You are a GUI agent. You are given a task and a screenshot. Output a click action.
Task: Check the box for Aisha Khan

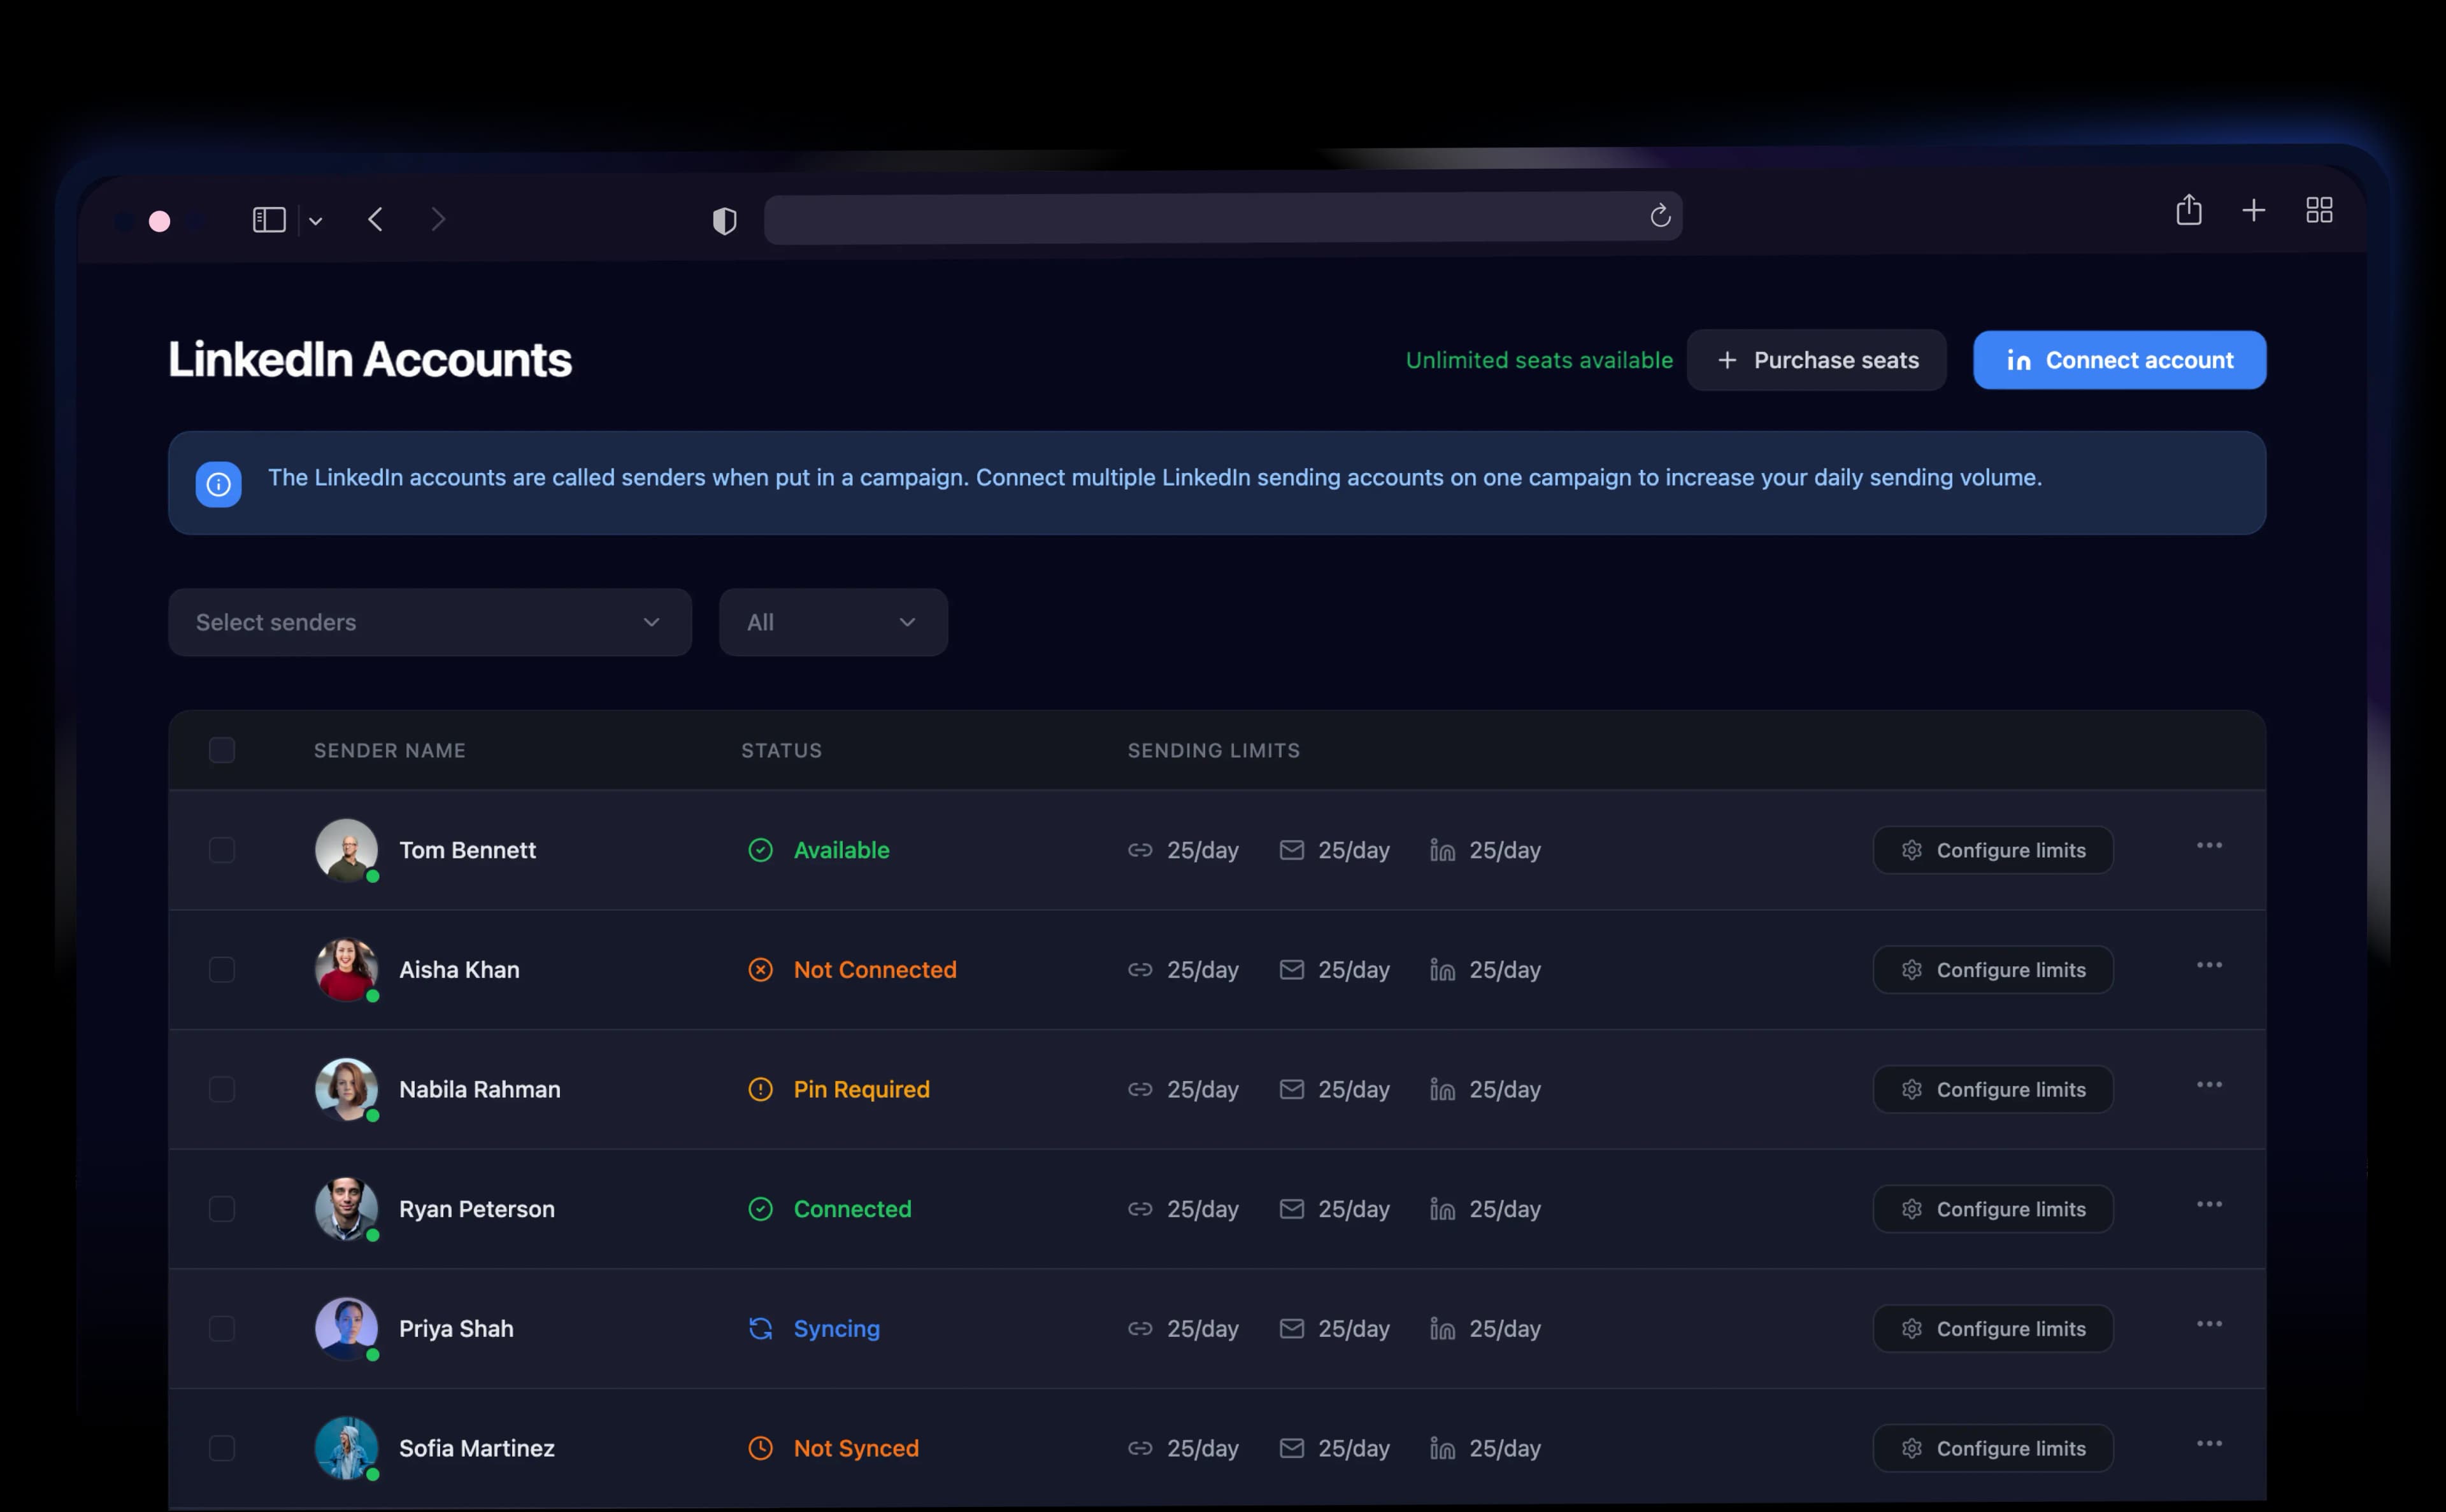[222, 970]
